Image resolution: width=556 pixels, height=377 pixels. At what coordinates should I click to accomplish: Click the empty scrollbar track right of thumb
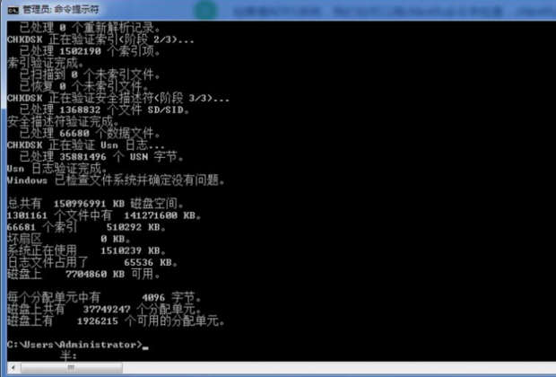coord(339,368)
